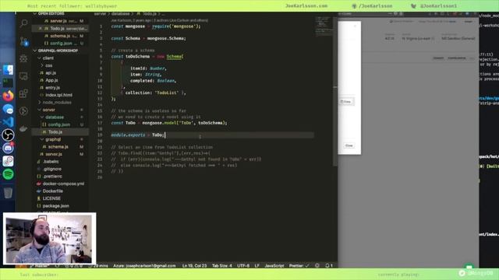The image size is (499, 280).
Task: Open config.json under database folder
Action: [59, 124]
